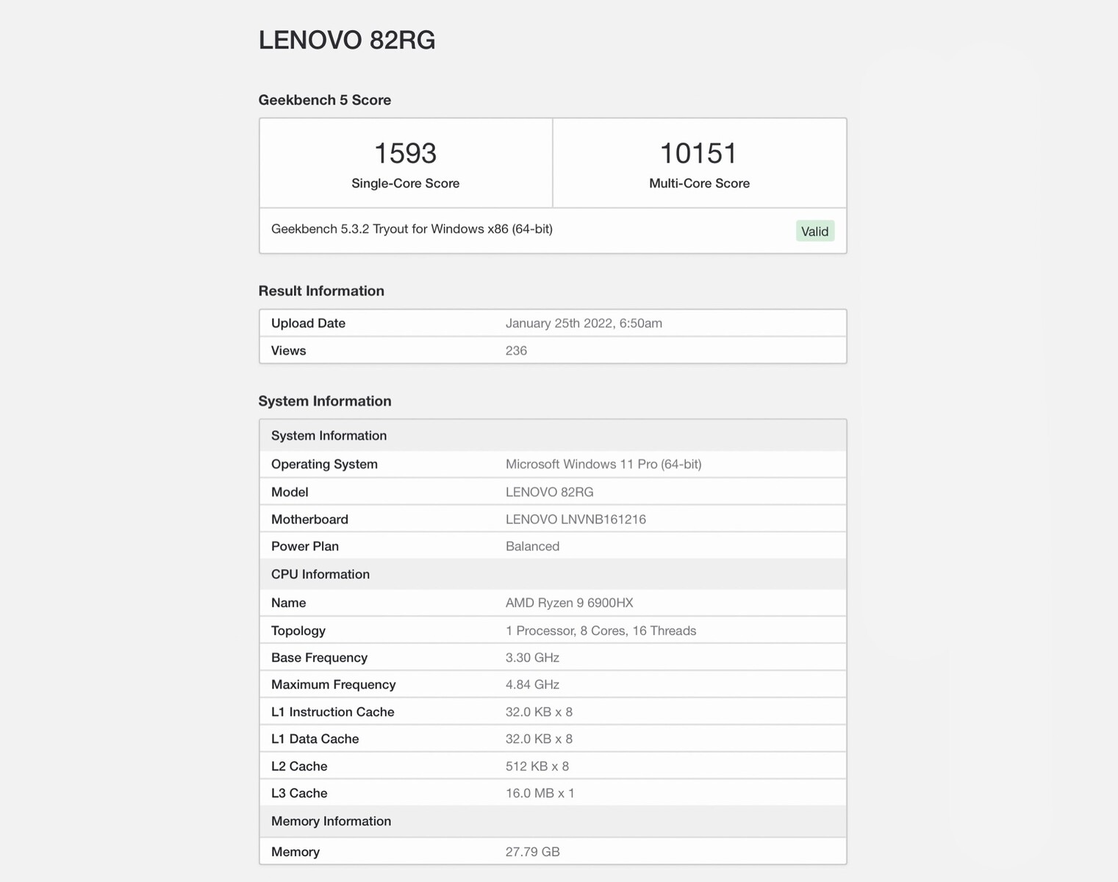Select the Result Information heading
The width and height of the screenshot is (1118, 882).
coord(321,291)
